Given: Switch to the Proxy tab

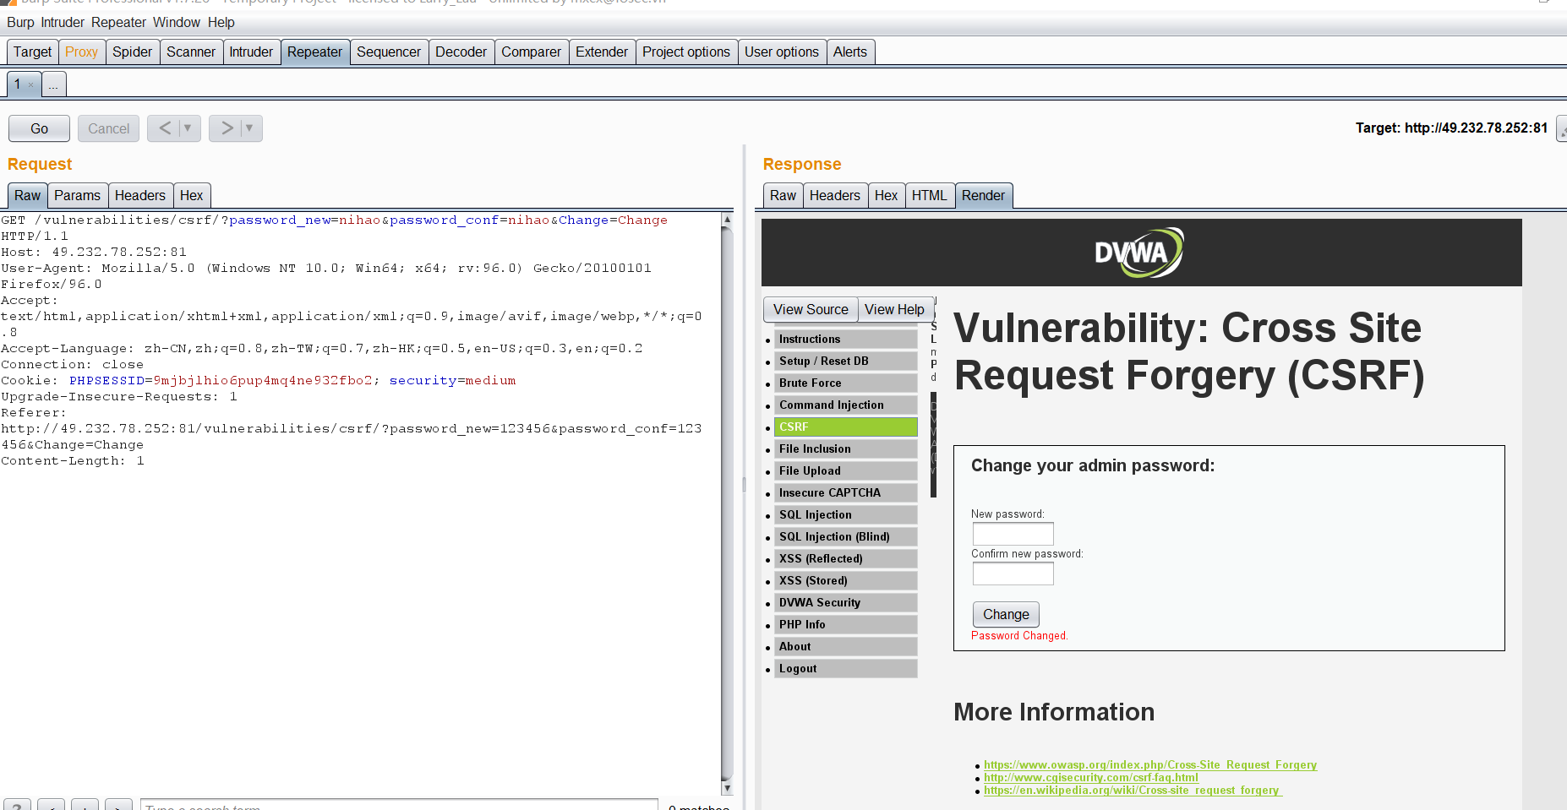Looking at the screenshot, I should (81, 52).
